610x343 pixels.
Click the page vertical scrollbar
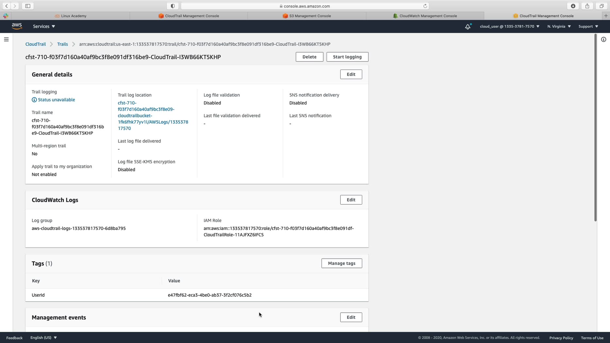click(x=595, y=128)
